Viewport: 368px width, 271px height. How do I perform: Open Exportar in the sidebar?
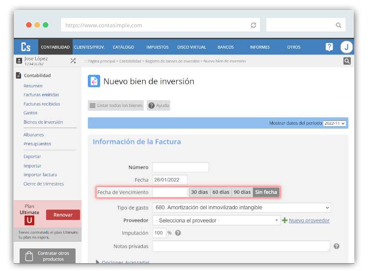click(x=32, y=157)
